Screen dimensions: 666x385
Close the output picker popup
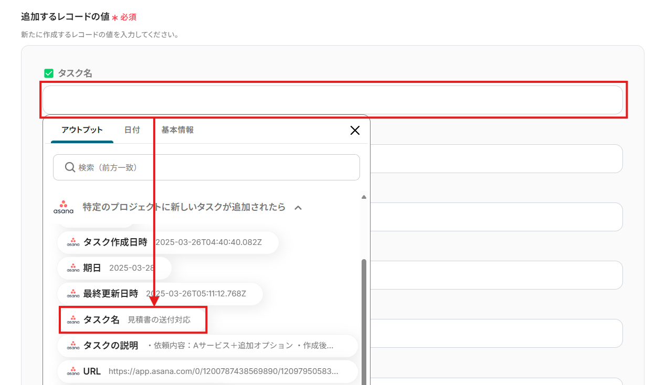pyautogui.click(x=355, y=131)
